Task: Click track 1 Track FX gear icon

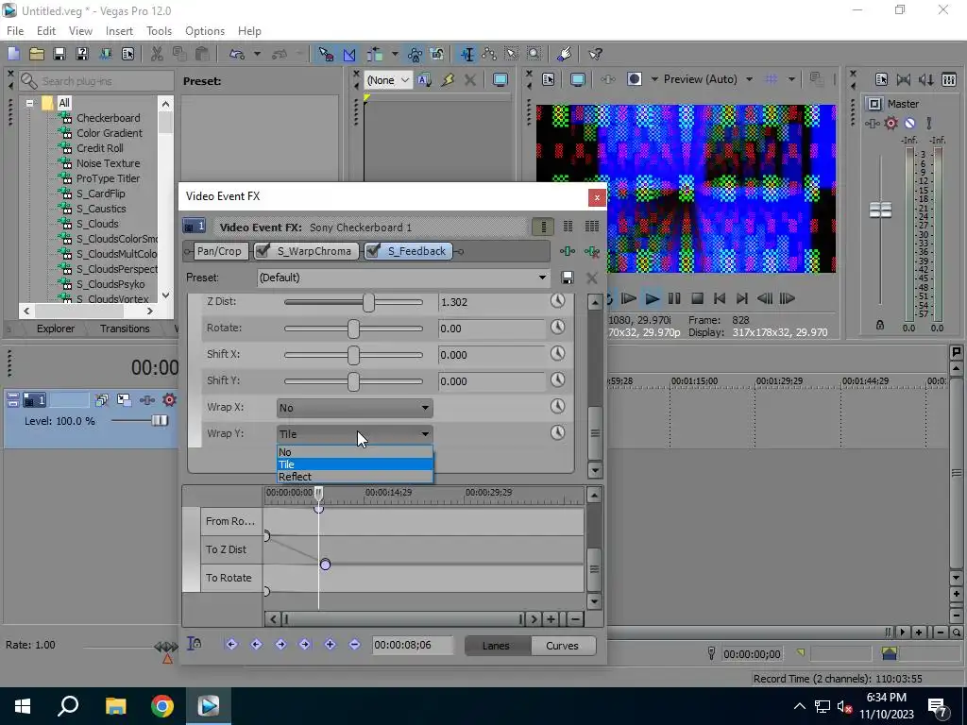Action: click(169, 400)
